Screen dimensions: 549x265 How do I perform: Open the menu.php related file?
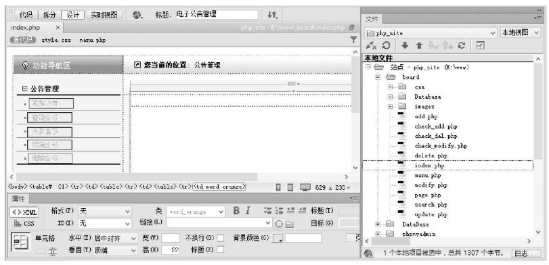coord(93,40)
